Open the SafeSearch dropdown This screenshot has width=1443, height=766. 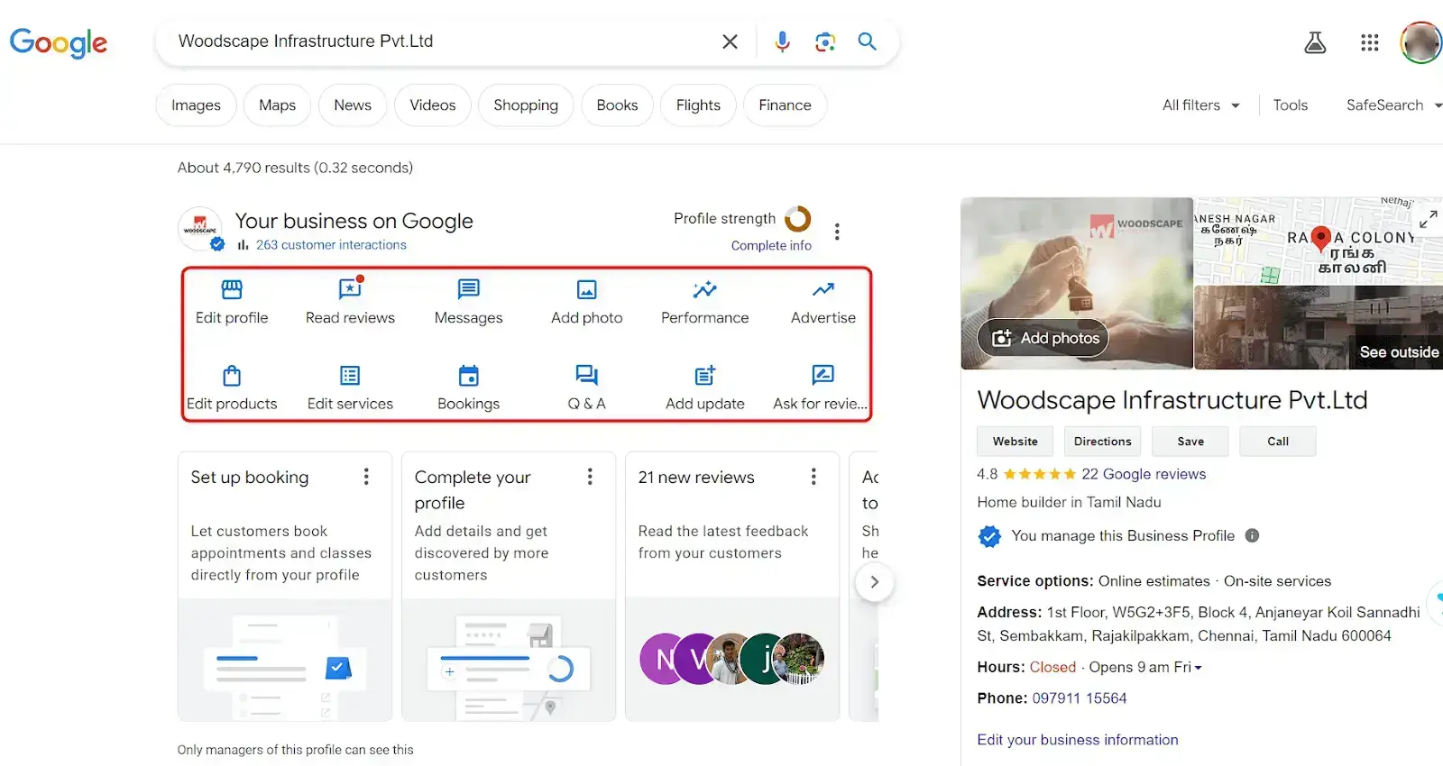[1393, 105]
